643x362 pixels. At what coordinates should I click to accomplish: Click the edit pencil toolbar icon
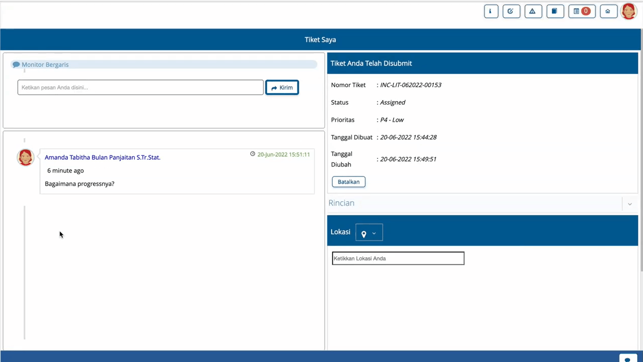(511, 11)
